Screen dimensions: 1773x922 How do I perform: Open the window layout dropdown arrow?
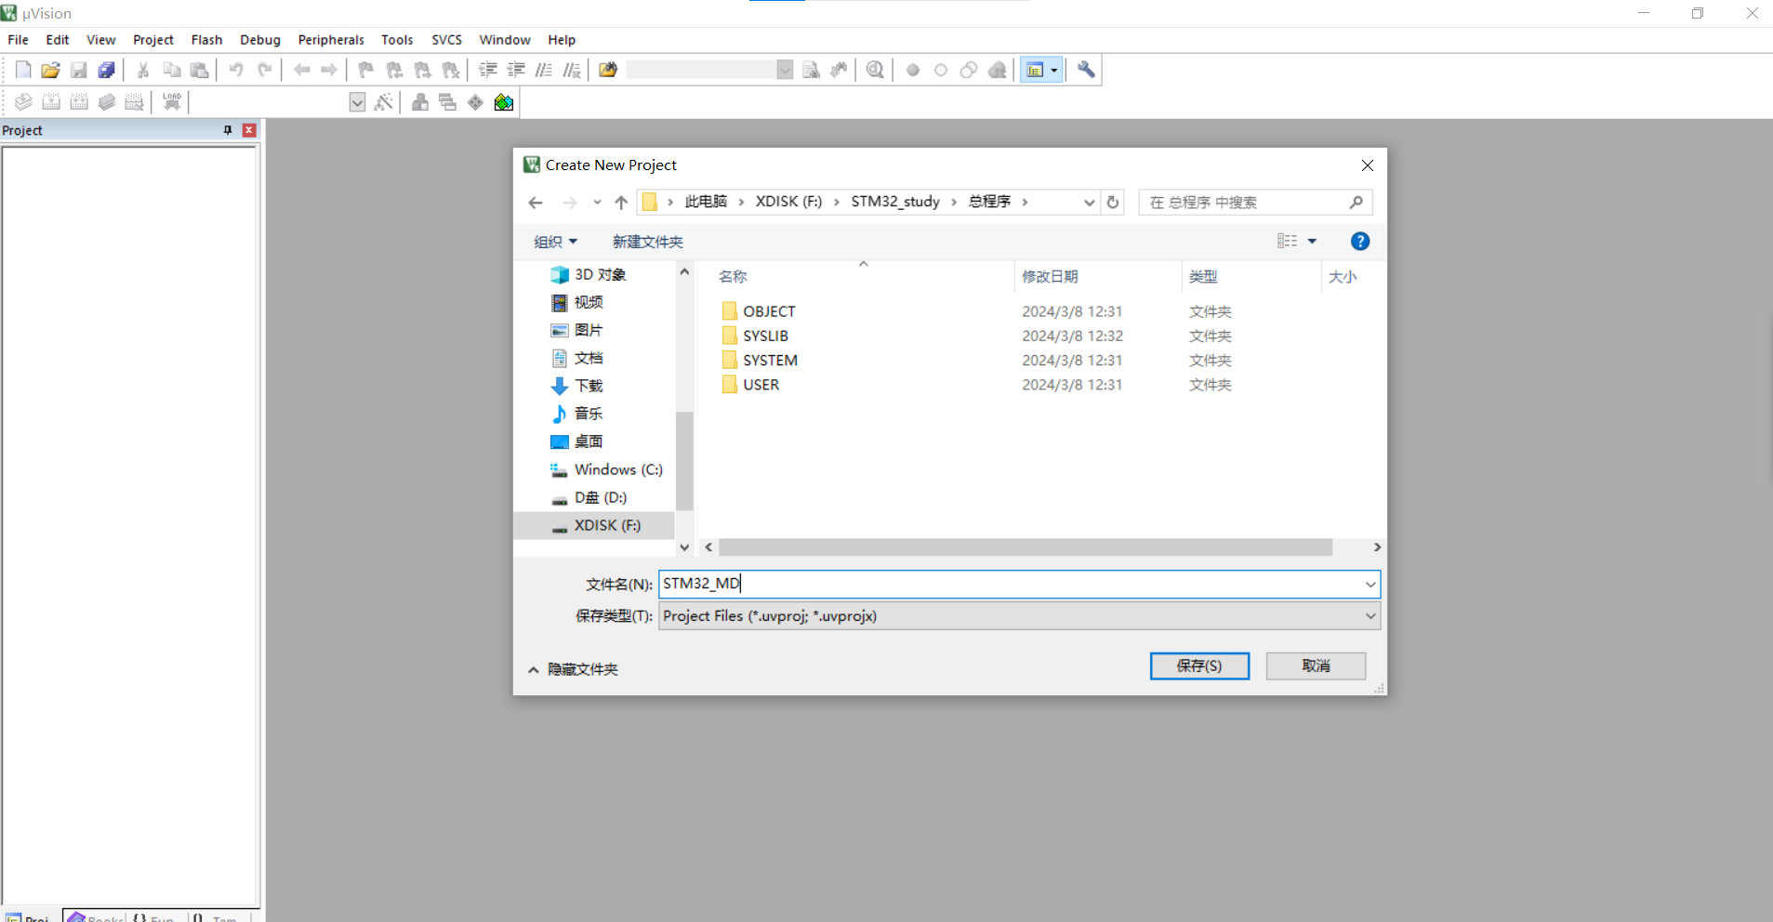coord(1054,70)
